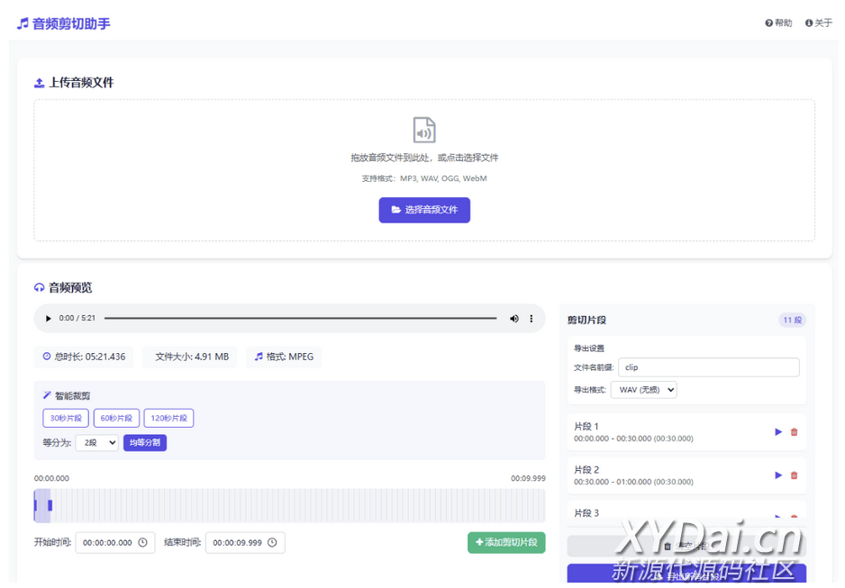Open the audio player's three-dot menu
Screen dimensions: 845x588
pos(532,318)
